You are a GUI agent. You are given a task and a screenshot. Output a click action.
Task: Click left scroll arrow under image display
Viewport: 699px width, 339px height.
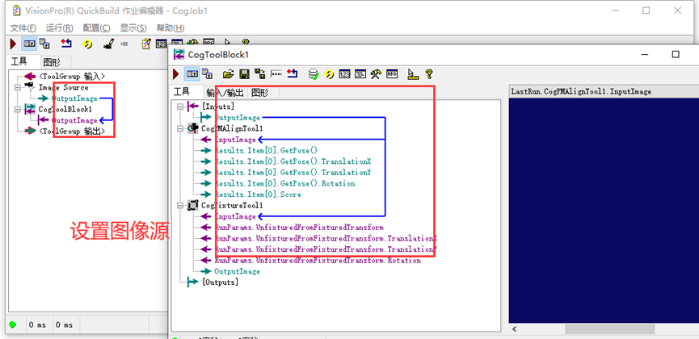click(x=515, y=329)
